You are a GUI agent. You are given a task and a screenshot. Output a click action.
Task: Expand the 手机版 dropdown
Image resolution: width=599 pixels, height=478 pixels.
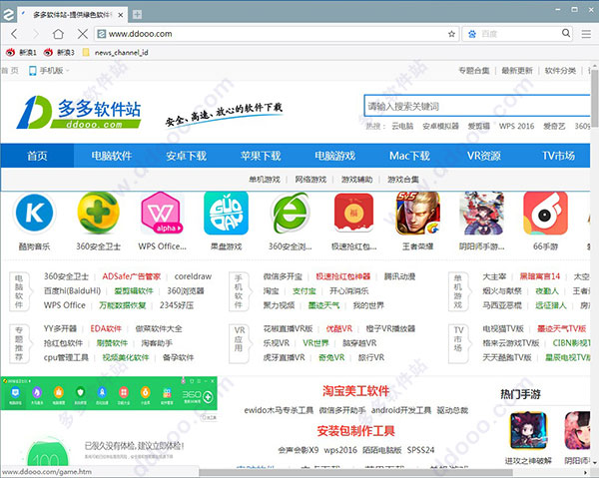coord(49,71)
